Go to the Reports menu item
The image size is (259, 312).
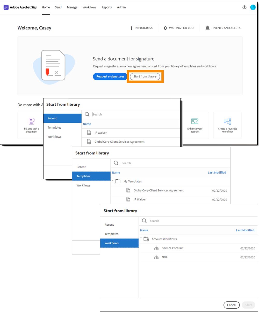point(107,7)
